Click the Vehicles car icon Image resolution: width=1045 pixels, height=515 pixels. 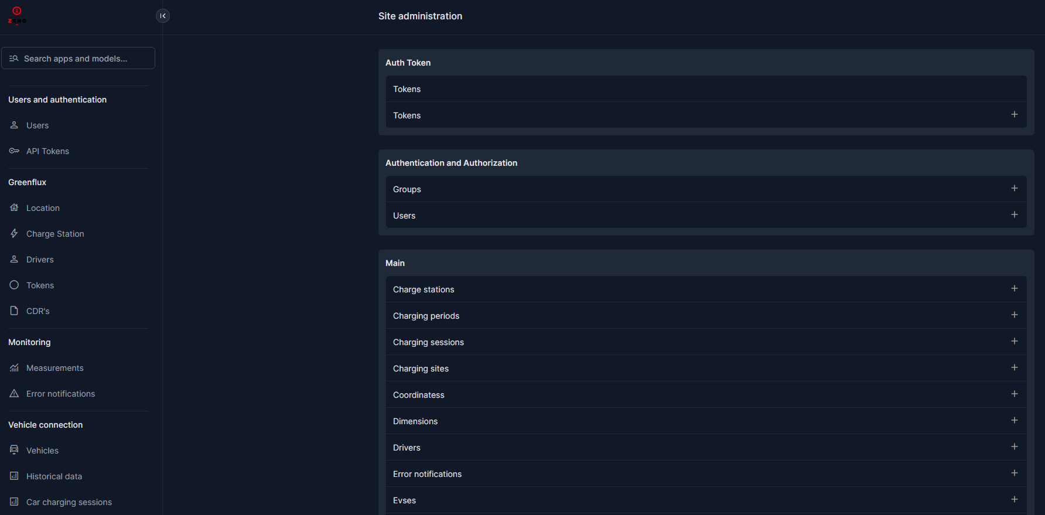(x=14, y=450)
